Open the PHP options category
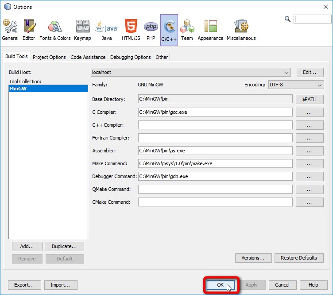 click(x=151, y=30)
